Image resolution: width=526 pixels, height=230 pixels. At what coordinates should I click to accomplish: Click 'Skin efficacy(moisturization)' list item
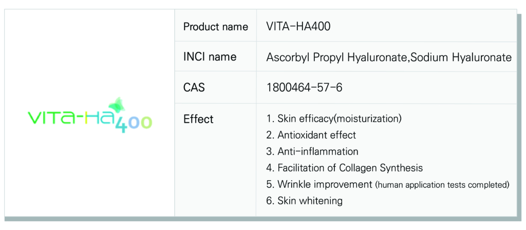point(334,119)
